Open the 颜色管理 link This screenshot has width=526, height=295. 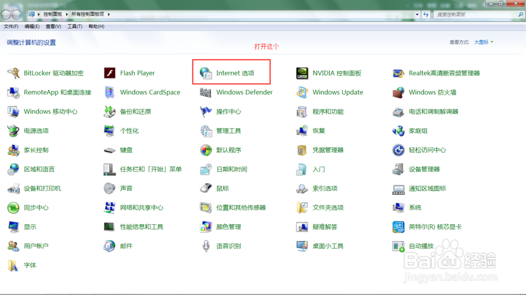(228, 227)
